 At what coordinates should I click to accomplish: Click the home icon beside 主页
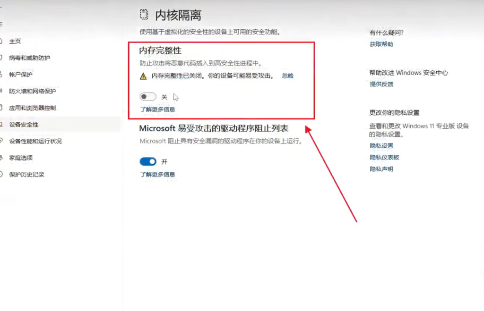point(2,42)
